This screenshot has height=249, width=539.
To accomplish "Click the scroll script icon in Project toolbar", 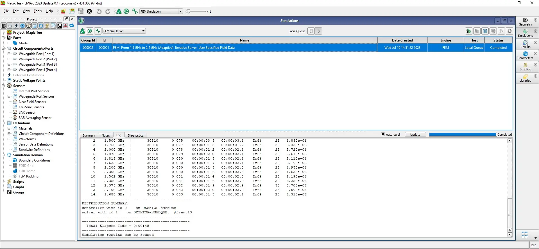I will coord(47,26).
